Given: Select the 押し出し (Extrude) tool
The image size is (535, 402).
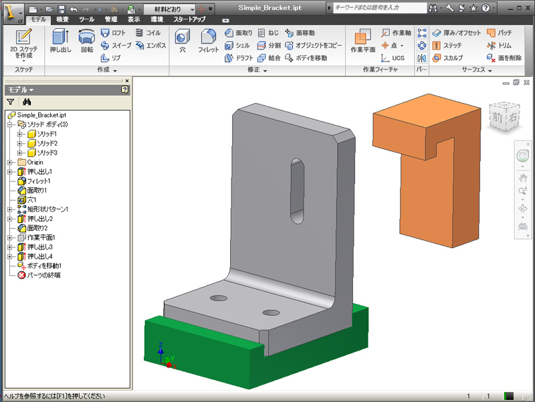Looking at the screenshot, I should (60, 41).
